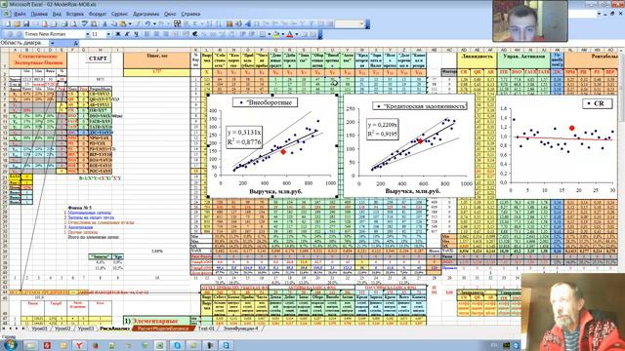Open the Амортизация link
This screenshot has width=625, height=351.
[x=80, y=227]
